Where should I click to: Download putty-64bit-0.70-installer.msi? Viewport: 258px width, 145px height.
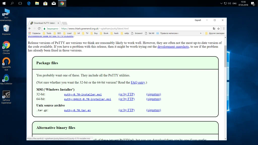pyautogui.click(x=87, y=99)
